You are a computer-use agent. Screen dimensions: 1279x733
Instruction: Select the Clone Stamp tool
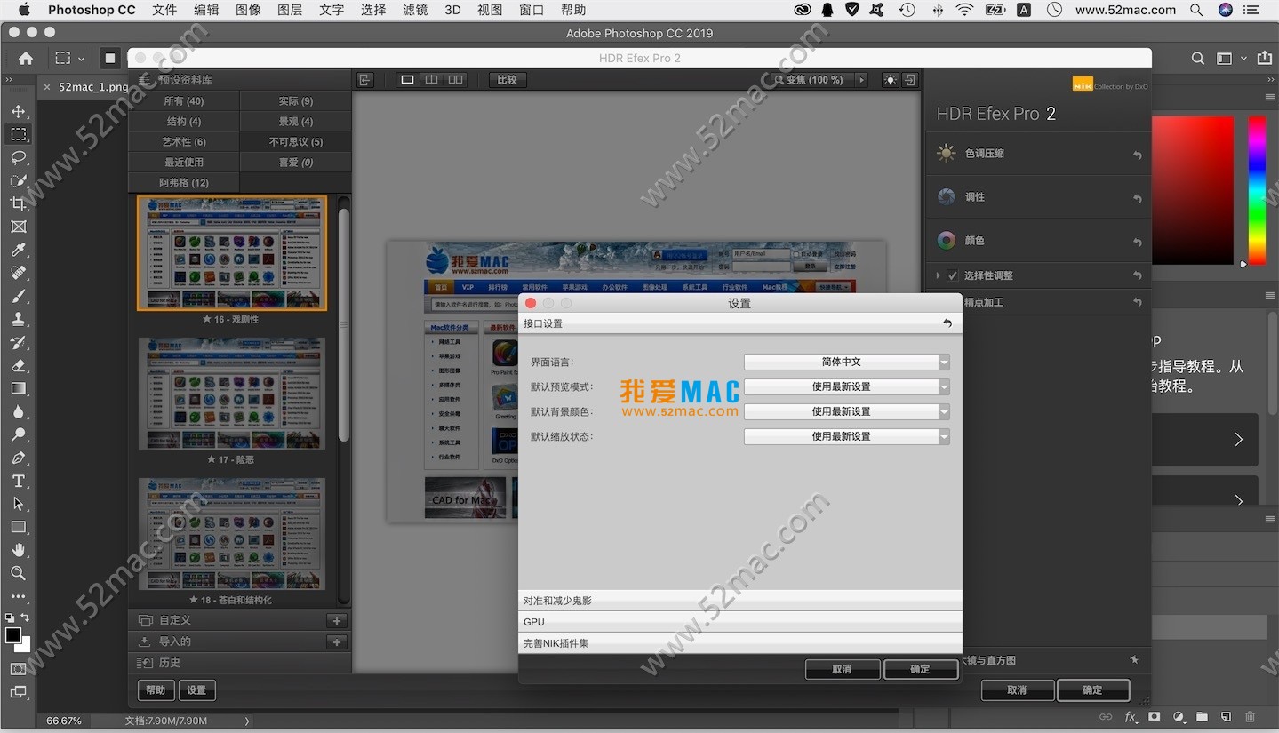(x=18, y=320)
